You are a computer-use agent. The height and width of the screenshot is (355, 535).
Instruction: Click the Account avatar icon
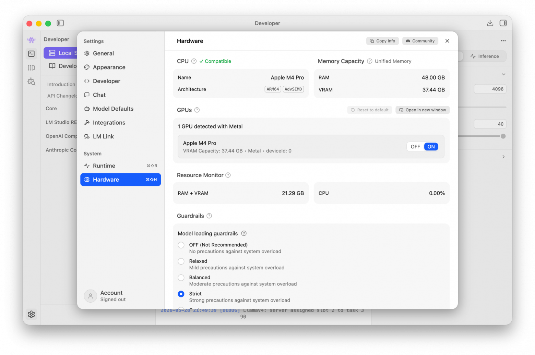coord(91,296)
